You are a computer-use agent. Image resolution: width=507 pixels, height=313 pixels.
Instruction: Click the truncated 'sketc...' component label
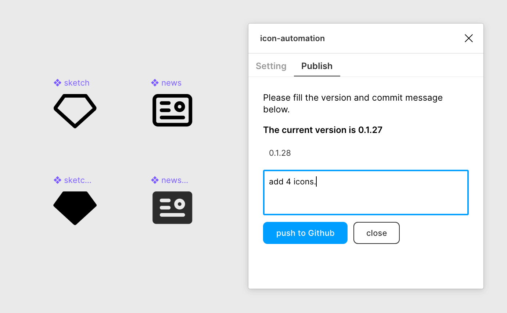[72, 180]
